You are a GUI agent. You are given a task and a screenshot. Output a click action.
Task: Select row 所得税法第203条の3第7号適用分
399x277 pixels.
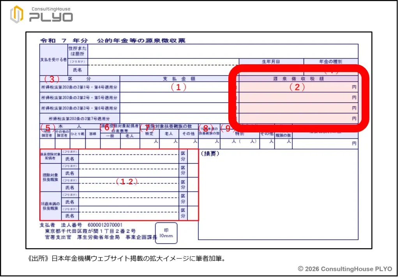coord(79,118)
